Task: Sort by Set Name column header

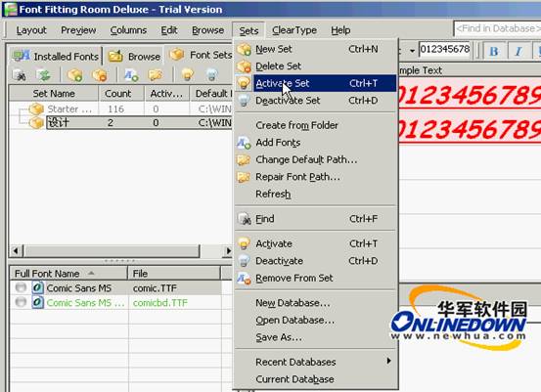Action: [x=54, y=94]
